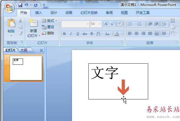The height and width of the screenshot is (121, 180).
Task: Increase the list indent level
Action: click(x=156, y=24)
